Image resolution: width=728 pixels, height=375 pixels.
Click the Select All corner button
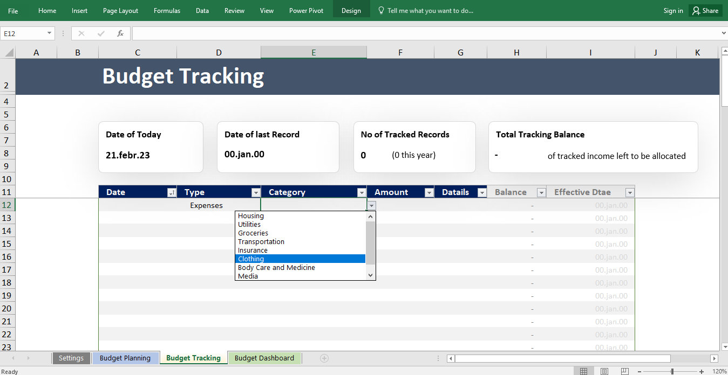[x=8, y=52]
